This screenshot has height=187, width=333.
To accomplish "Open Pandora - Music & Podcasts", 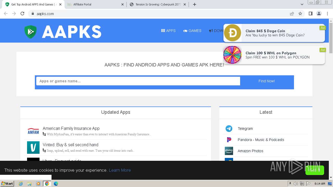I will pyautogui.click(x=261, y=140).
